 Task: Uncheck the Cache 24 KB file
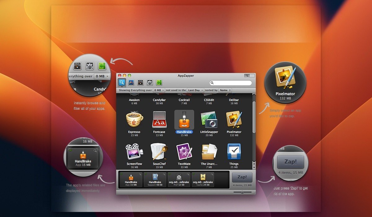[x=194, y=174]
